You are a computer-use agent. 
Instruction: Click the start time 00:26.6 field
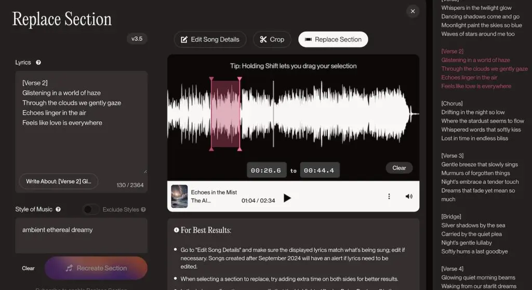coord(267,170)
